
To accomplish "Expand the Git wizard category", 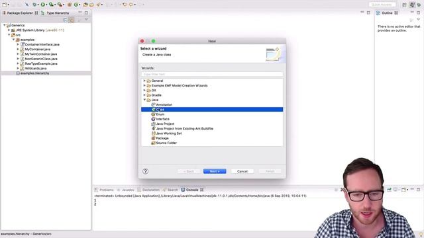I will pyautogui.click(x=144, y=90).
